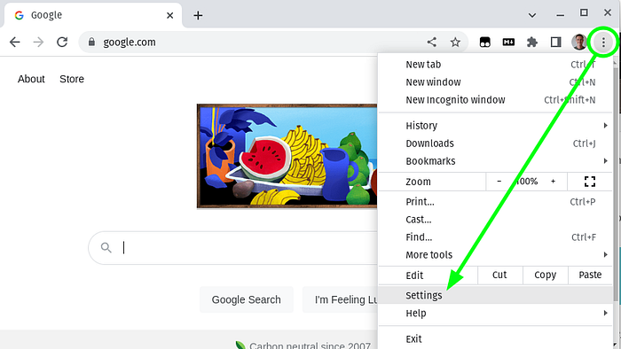Click Cut in the Edit row

[500, 275]
